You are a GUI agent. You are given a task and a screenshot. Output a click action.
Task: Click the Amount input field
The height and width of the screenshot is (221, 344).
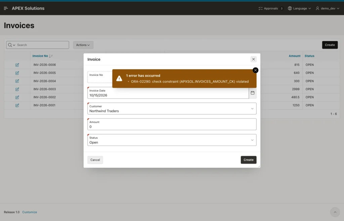pos(172,124)
